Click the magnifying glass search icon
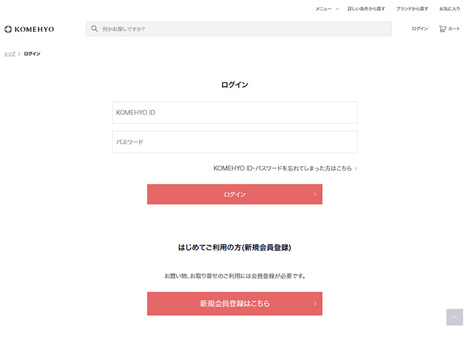The width and height of the screenshot is (469, 352). (94, 29)
